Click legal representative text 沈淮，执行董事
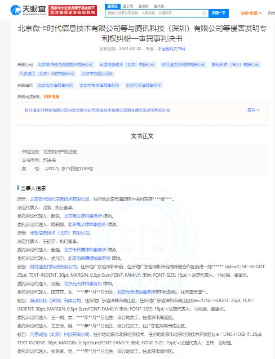 click(58, 207)
